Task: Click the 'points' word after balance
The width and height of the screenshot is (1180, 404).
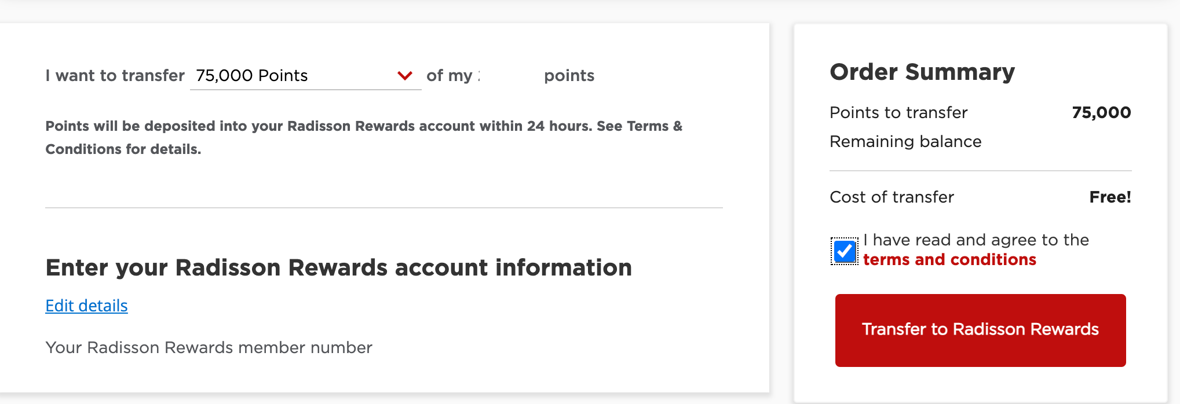Action: 569,75
